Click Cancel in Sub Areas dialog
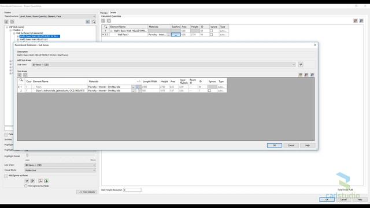370x208 pixels. pos(291,146)
